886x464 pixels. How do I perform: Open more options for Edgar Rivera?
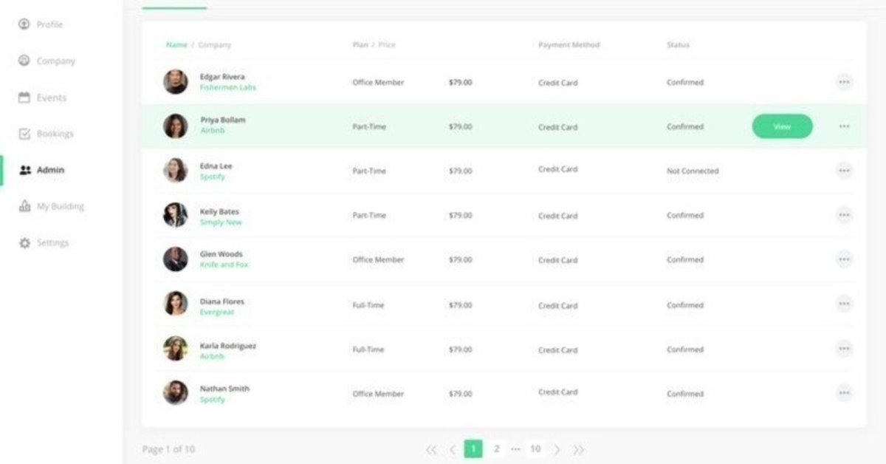tap(844, 82)
